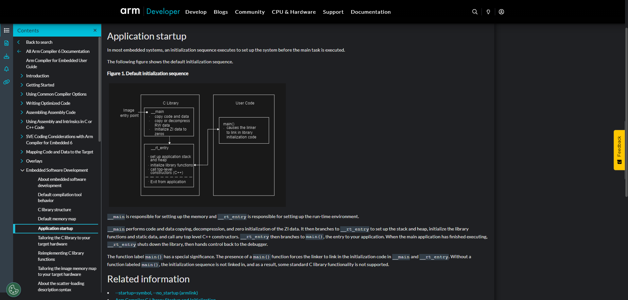Select About the scatter-loading description syntax
628x300 pixels.
coord(61,286)
